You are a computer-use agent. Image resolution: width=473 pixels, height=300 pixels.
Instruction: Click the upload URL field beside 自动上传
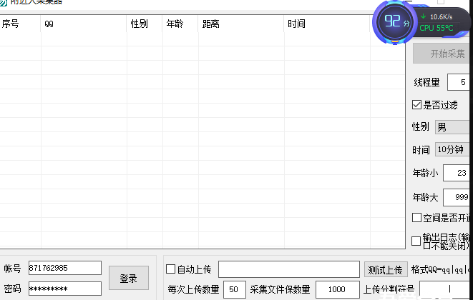[289, 269]
